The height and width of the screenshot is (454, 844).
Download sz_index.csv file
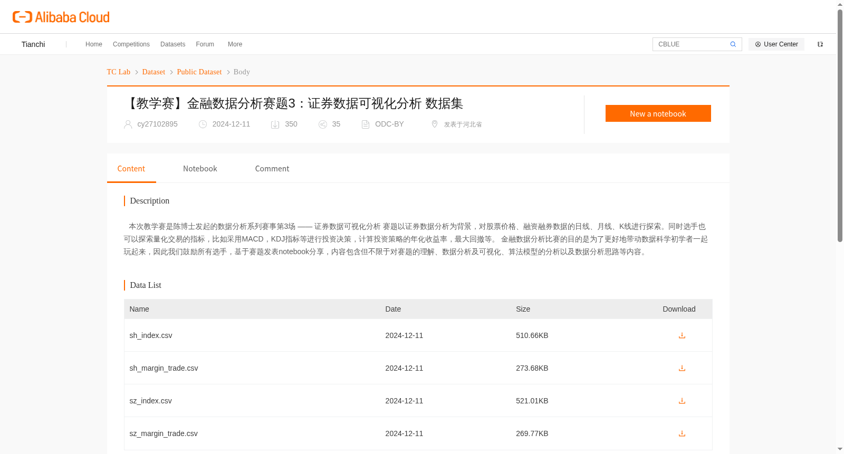(x=682, y=401)
